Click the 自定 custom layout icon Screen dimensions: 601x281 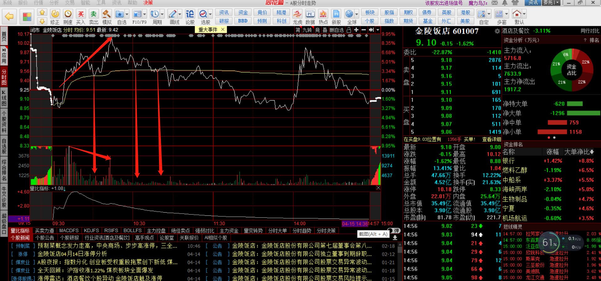pyautogui.click(x=481, y=14)
